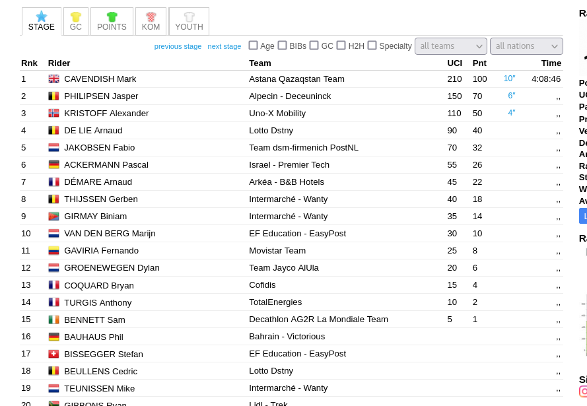Enable the Age checkbox
Viewport: 587px width, 406px height.
pos(254,46)
